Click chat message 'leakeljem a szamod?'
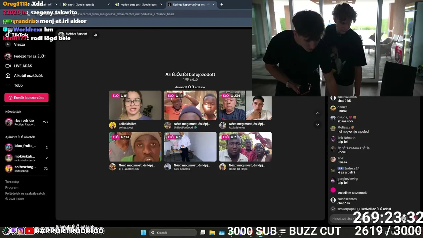The image size is (423, 238). tap(352, 193)
